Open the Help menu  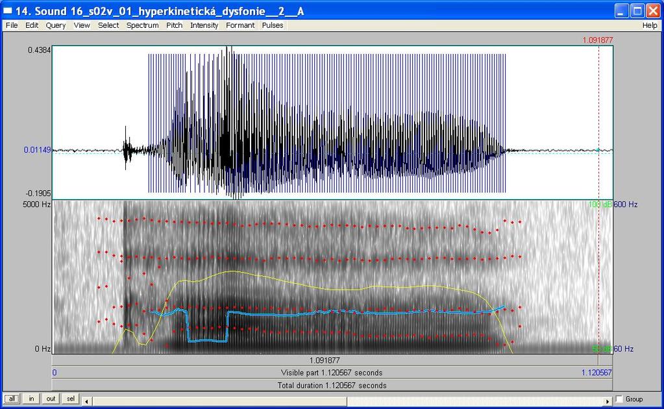[650, 25]
